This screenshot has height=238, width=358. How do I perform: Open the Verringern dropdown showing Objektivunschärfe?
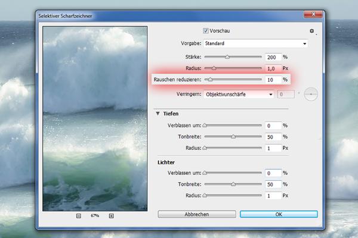239,94
